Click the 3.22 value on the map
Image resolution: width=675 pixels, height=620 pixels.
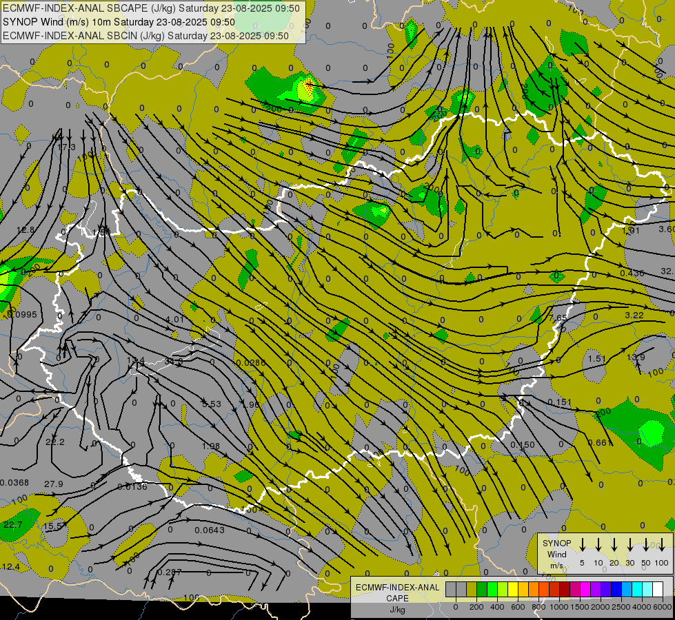pyautogui.click(x=634, y=316)
